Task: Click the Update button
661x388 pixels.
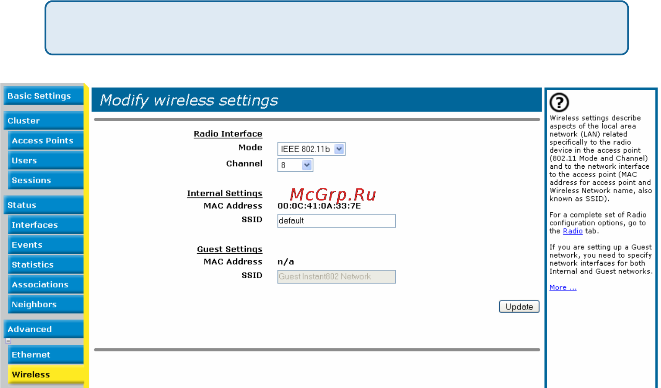Action: coord(519,306)
